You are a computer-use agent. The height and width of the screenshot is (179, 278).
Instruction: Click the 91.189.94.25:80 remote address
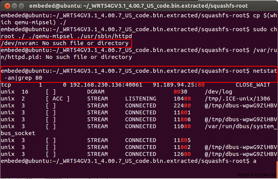(x=179, y=85)
